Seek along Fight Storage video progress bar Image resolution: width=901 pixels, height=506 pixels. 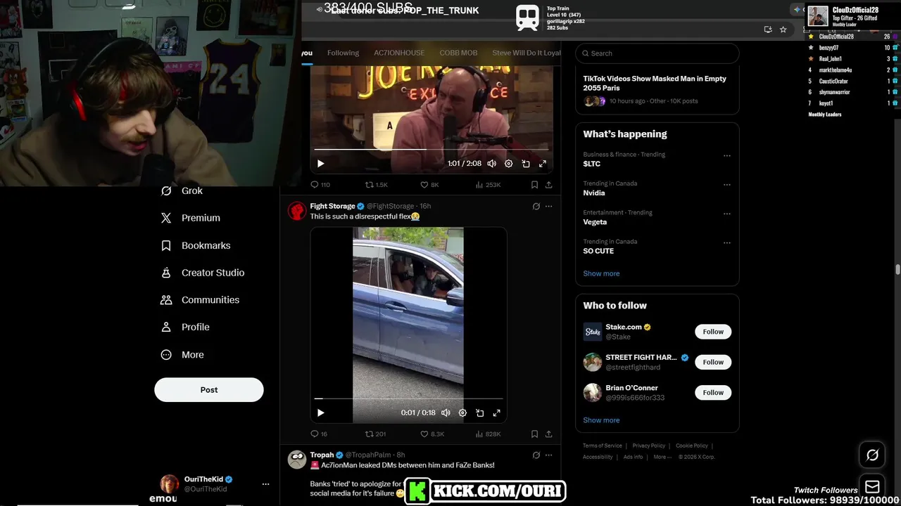(409, 398)
